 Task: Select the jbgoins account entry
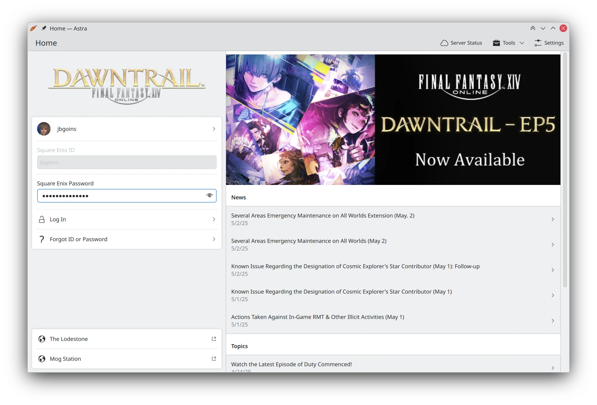(127, 129)
